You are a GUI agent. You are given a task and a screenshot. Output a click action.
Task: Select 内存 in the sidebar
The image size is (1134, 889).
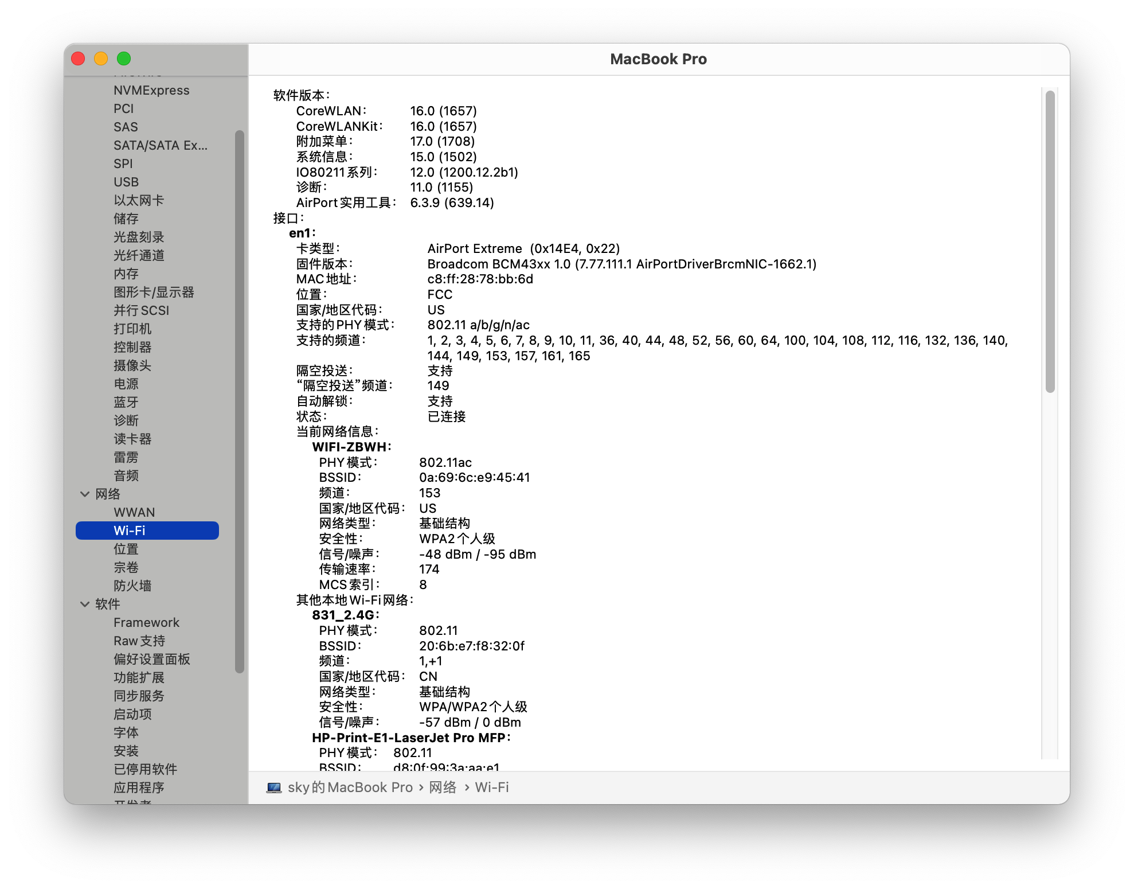126,274
